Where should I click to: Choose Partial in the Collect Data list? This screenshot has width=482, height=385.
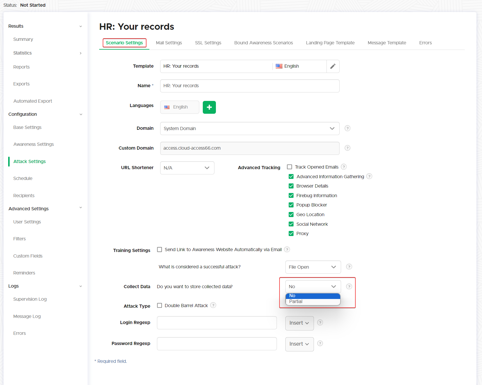click(296, 302)
